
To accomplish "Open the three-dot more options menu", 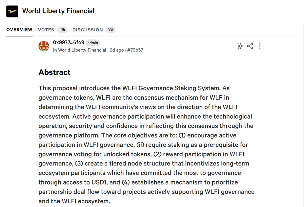I will point(260,46).
